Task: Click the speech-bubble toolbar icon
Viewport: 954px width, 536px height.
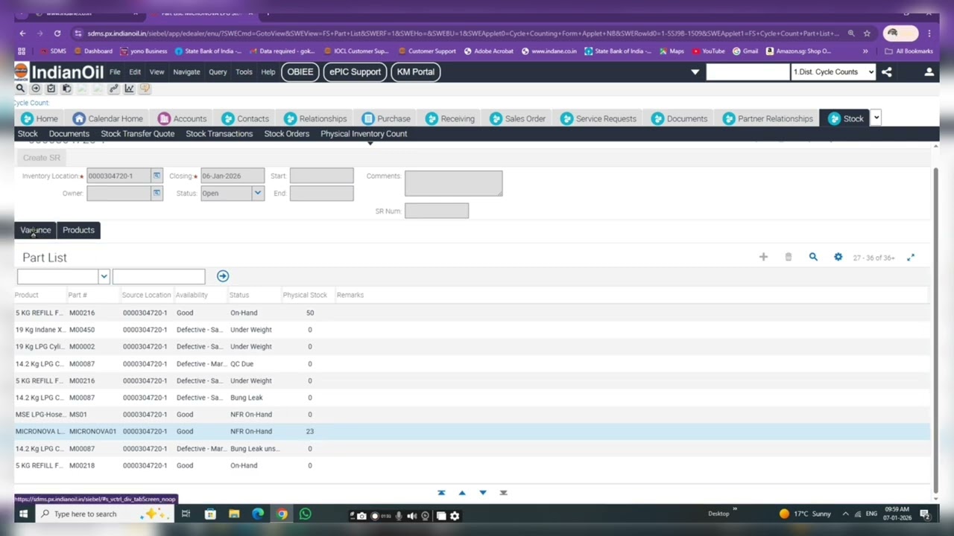Action: point(145,89)
